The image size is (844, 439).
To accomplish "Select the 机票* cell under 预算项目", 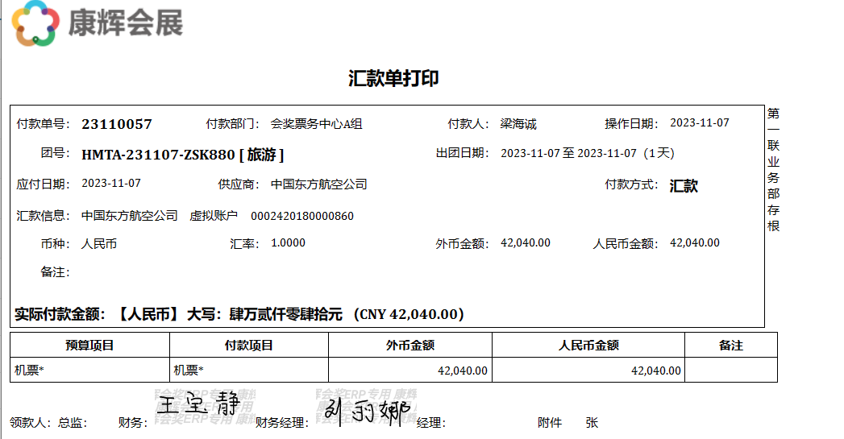I will (x=30, y=371).
